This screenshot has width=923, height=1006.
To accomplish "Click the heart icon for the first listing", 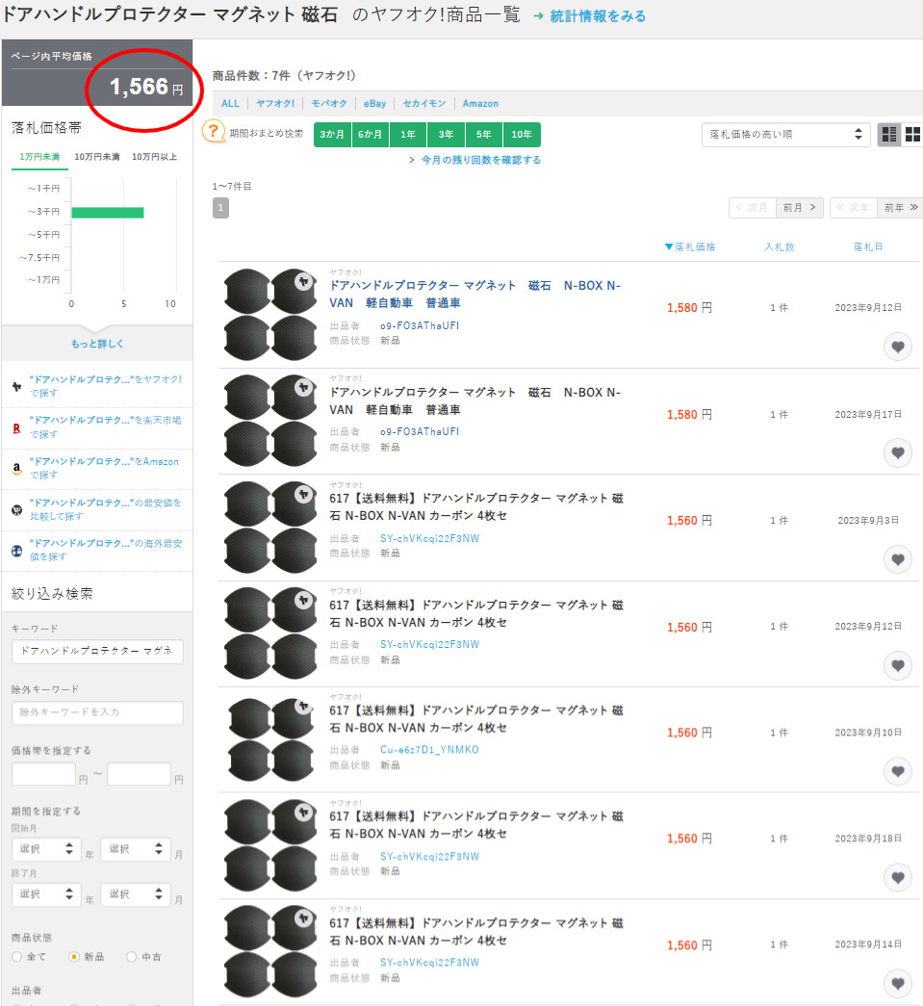I will pyautogui.click(x=897, y=348).
